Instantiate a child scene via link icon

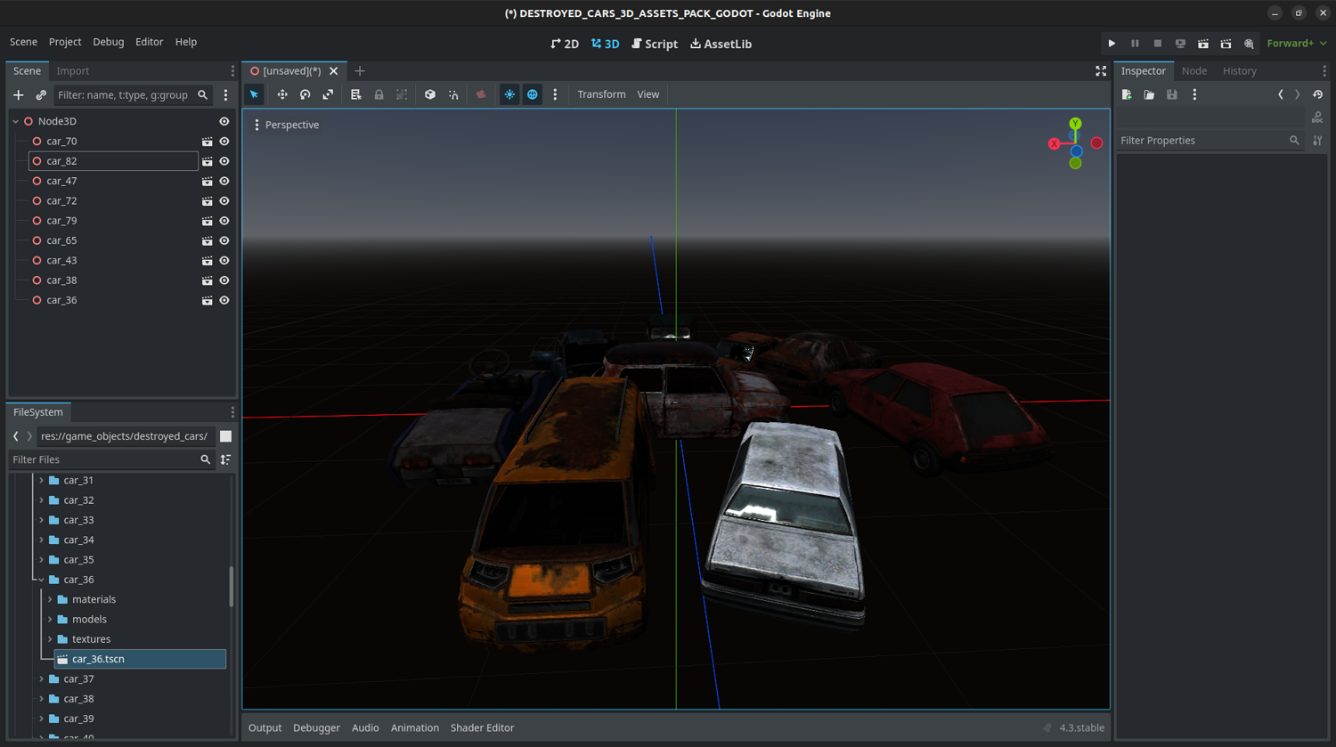pos(41,95)
